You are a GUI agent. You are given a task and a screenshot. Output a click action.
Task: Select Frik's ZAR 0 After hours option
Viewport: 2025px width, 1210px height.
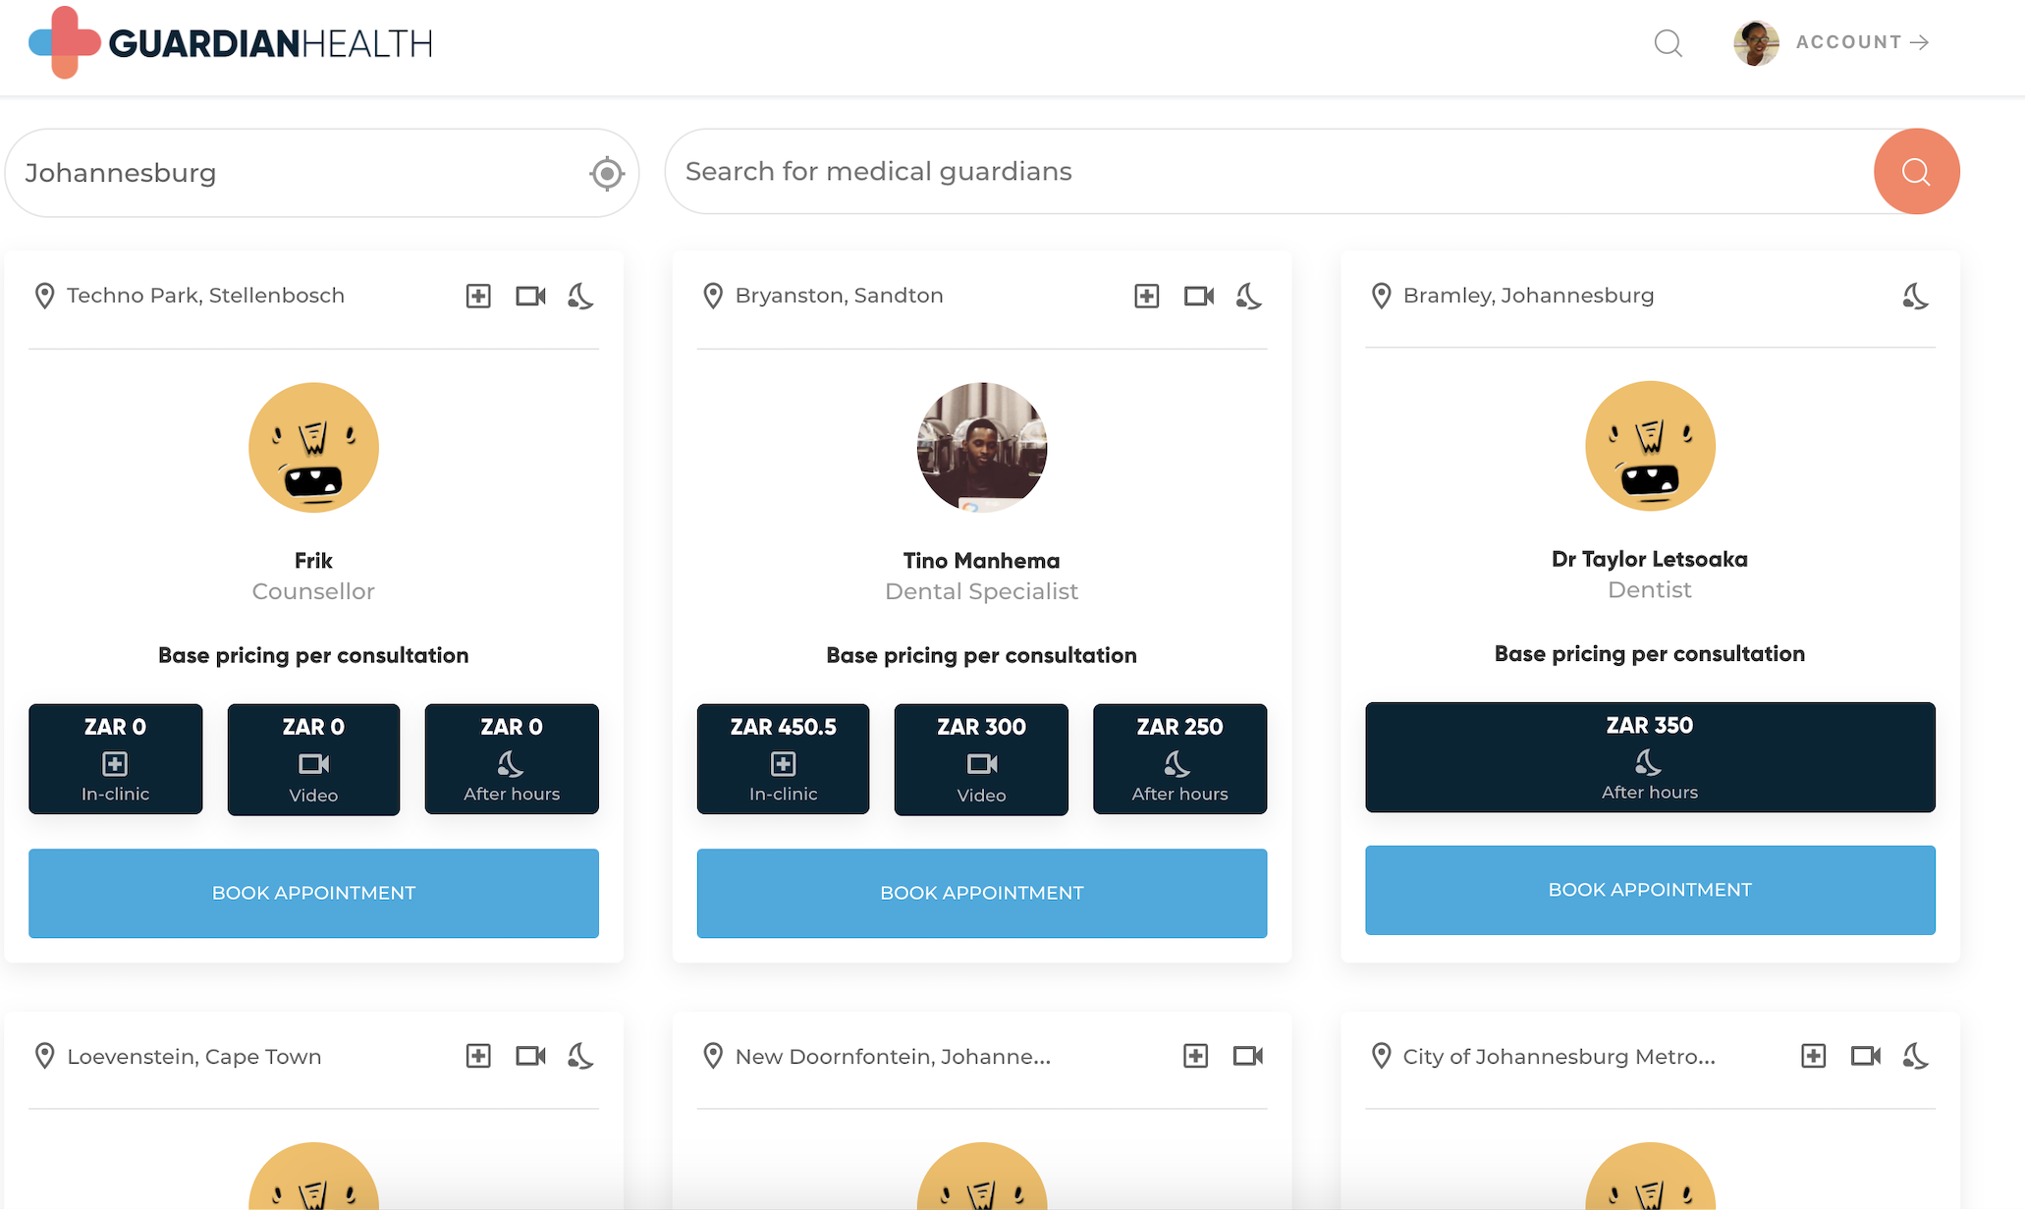[x=512, y=758]
